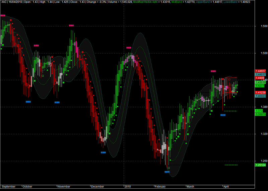Image resolution: width=268 pixels, height=191 pixels.
Task: Click the teal 1.40923 lower band tag
Action: tap(261, 96)
